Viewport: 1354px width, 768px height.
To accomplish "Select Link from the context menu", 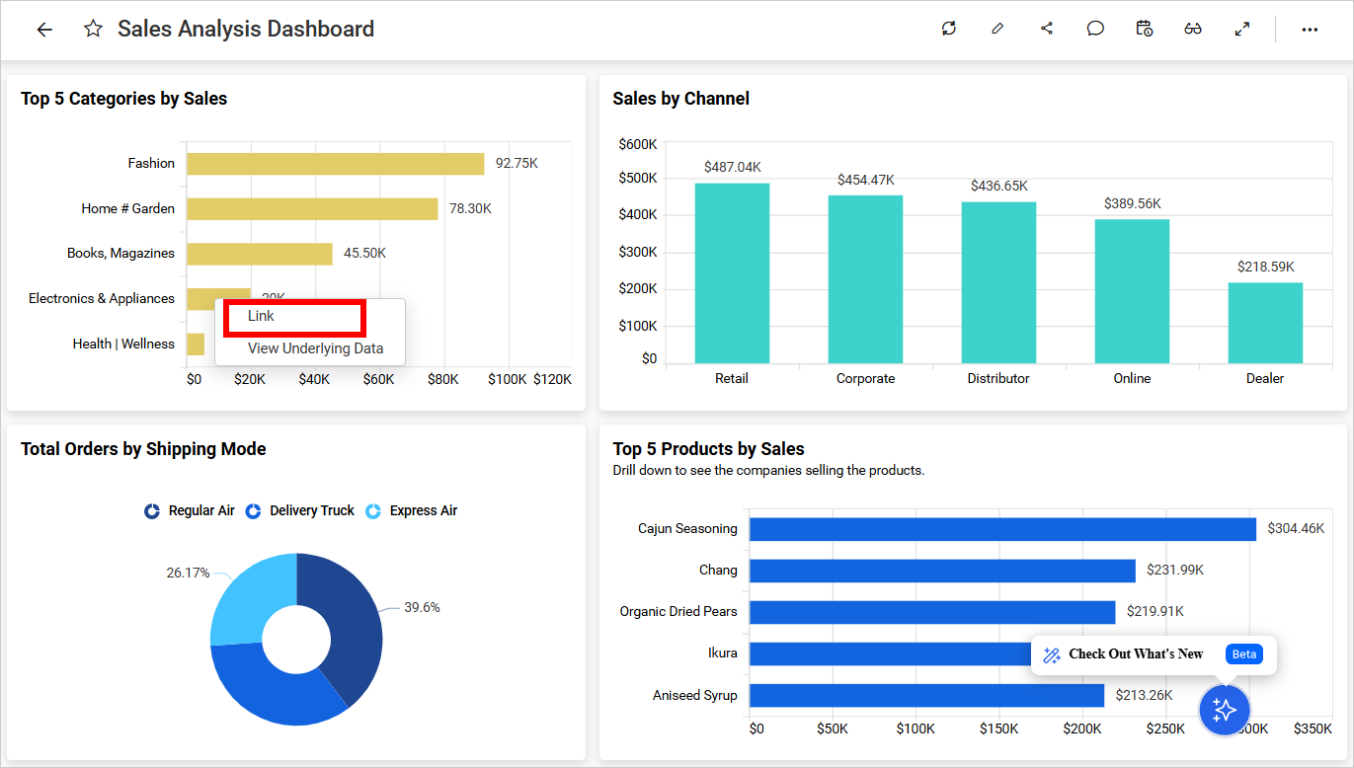I will [262, 316].
